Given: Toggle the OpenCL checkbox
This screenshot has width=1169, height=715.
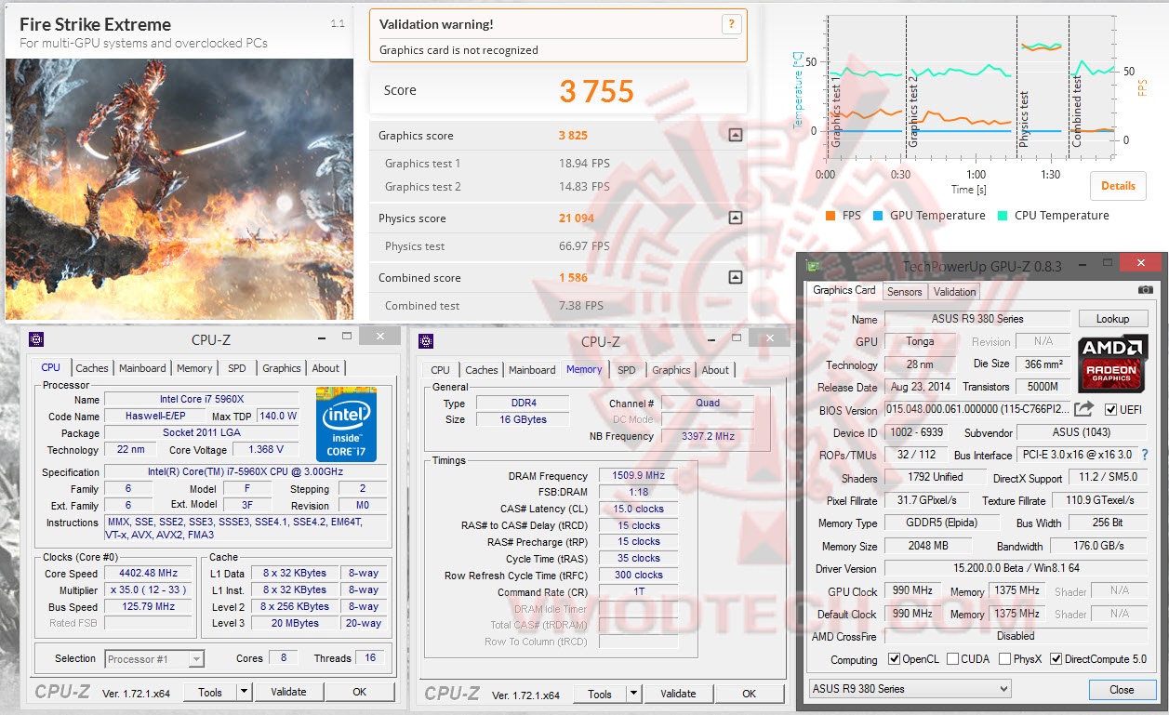Looking at the screenshot, I should pyautogui.click(x=895, y=659).
